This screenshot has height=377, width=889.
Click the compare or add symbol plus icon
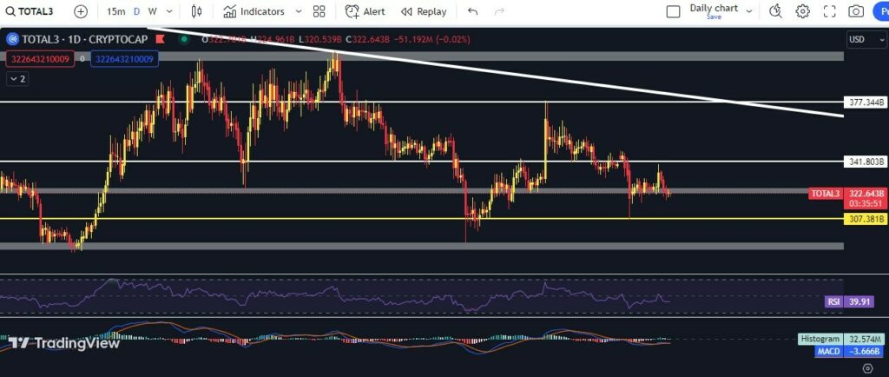pos(81,11)
